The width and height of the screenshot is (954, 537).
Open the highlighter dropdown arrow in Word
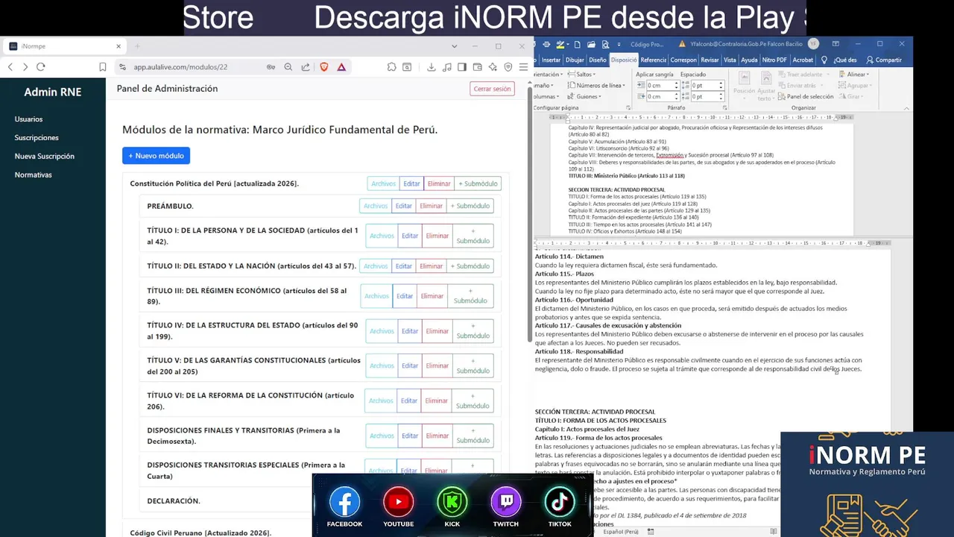568,44
